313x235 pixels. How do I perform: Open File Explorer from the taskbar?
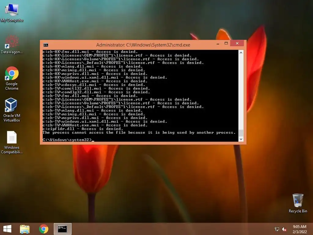click(x=25, y=229)
